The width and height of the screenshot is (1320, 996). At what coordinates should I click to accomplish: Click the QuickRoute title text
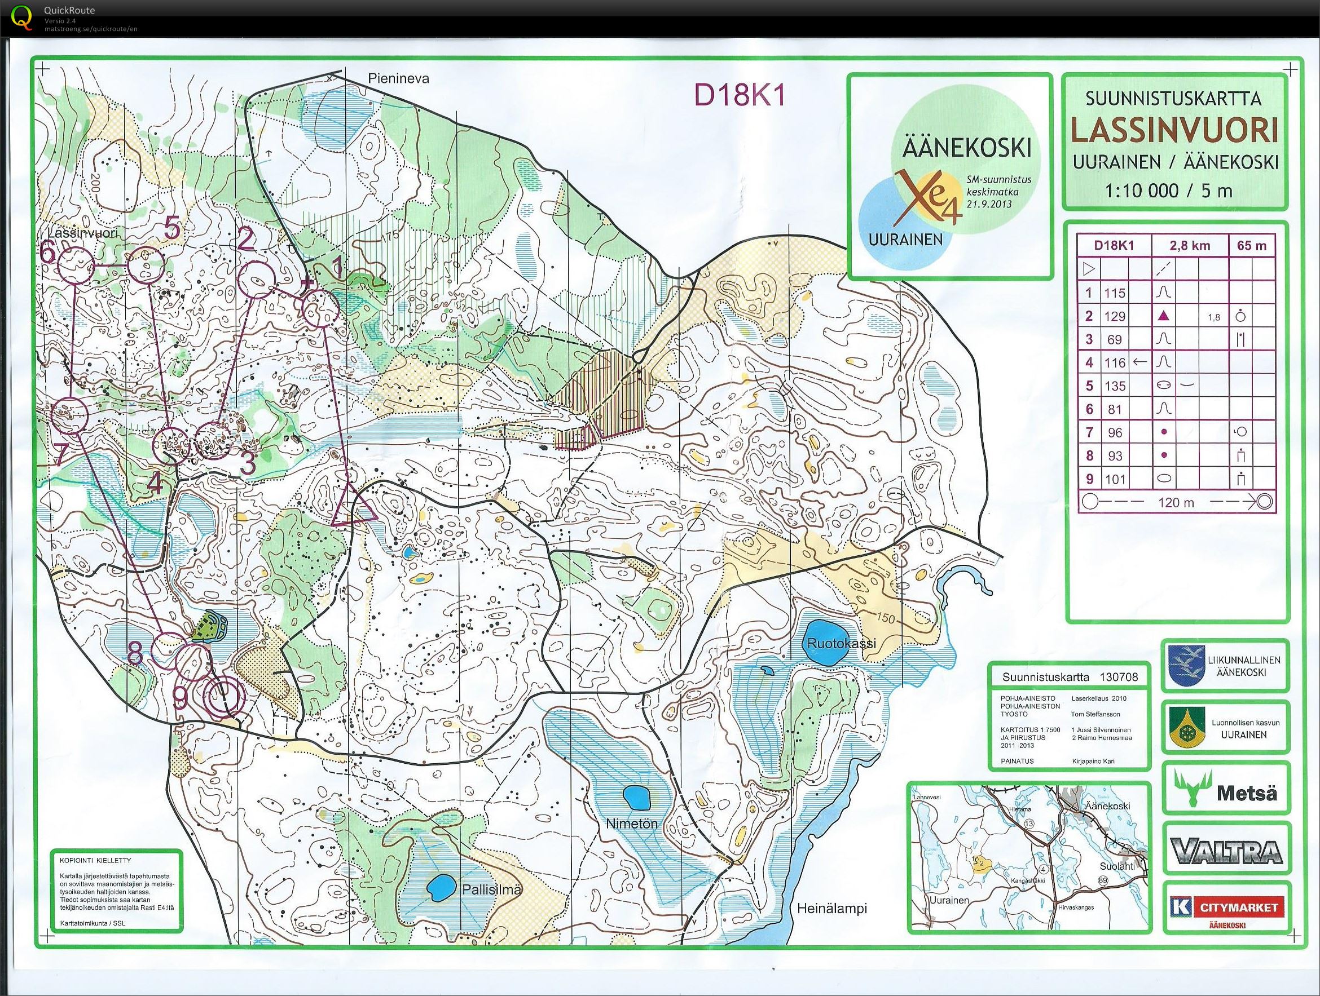tap(69, 10)
